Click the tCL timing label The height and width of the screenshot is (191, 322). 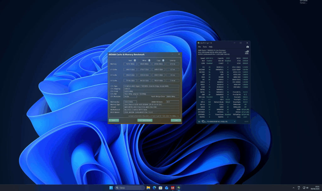(203, 67)
